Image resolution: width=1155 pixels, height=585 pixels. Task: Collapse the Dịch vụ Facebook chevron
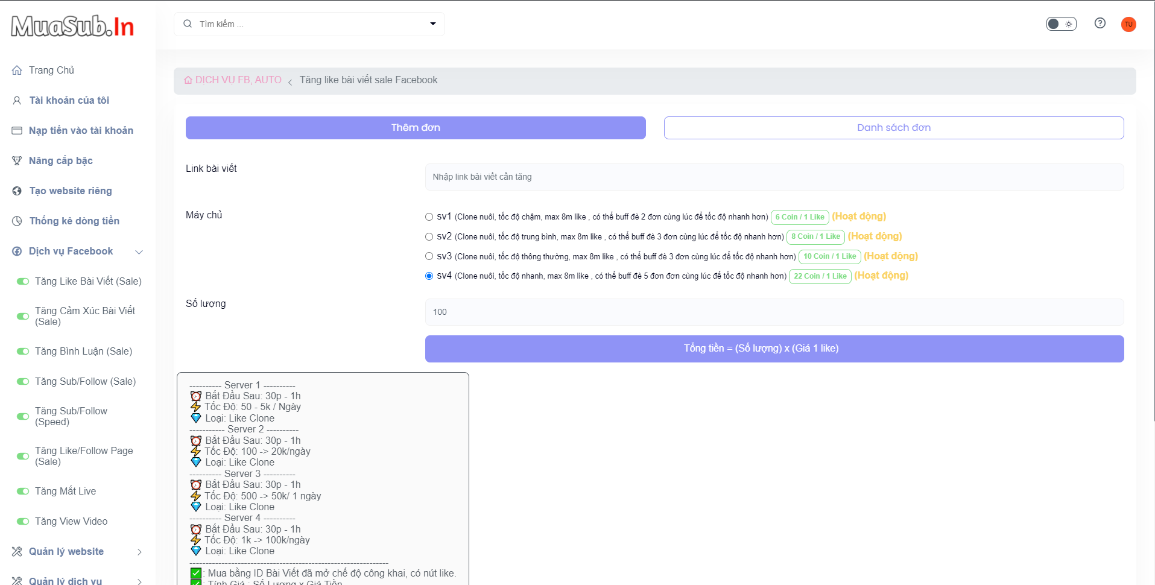click(139, 251)
